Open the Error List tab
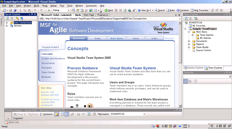The width and height of the screenshot is (232, 129). pyautogui.click(x=12, y=122)
